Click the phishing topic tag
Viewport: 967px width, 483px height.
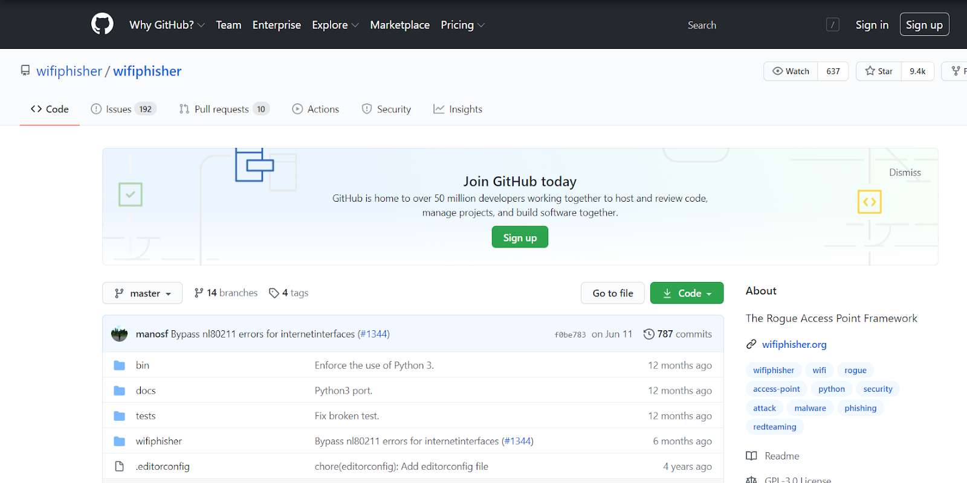(x=860, y=408)
